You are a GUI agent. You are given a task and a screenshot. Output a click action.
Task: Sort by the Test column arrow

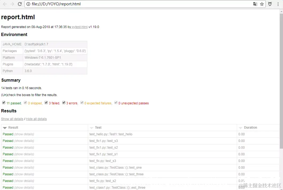(92, 128)
